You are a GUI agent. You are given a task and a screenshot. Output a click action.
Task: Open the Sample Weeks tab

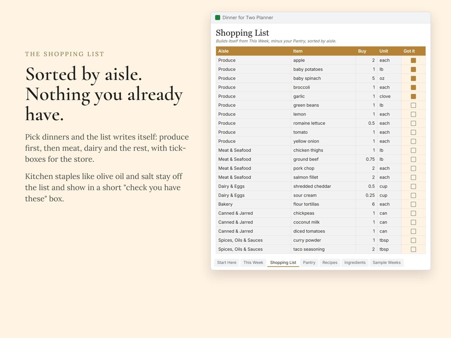(387, 263)
